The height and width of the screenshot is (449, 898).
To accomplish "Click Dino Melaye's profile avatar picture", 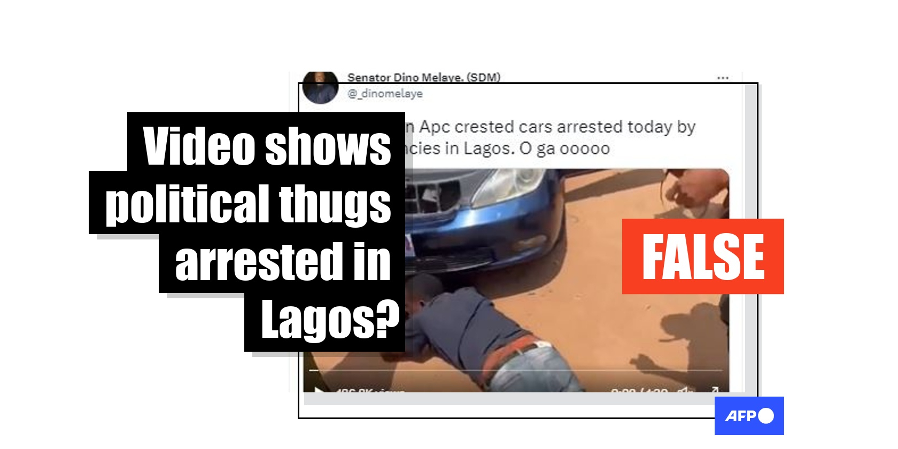I will 320,88.
